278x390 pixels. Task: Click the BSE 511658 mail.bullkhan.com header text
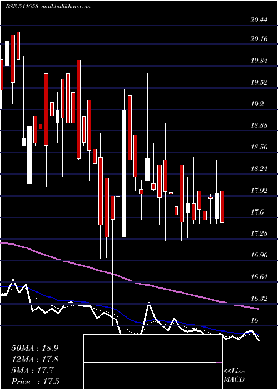coord(48,7)
